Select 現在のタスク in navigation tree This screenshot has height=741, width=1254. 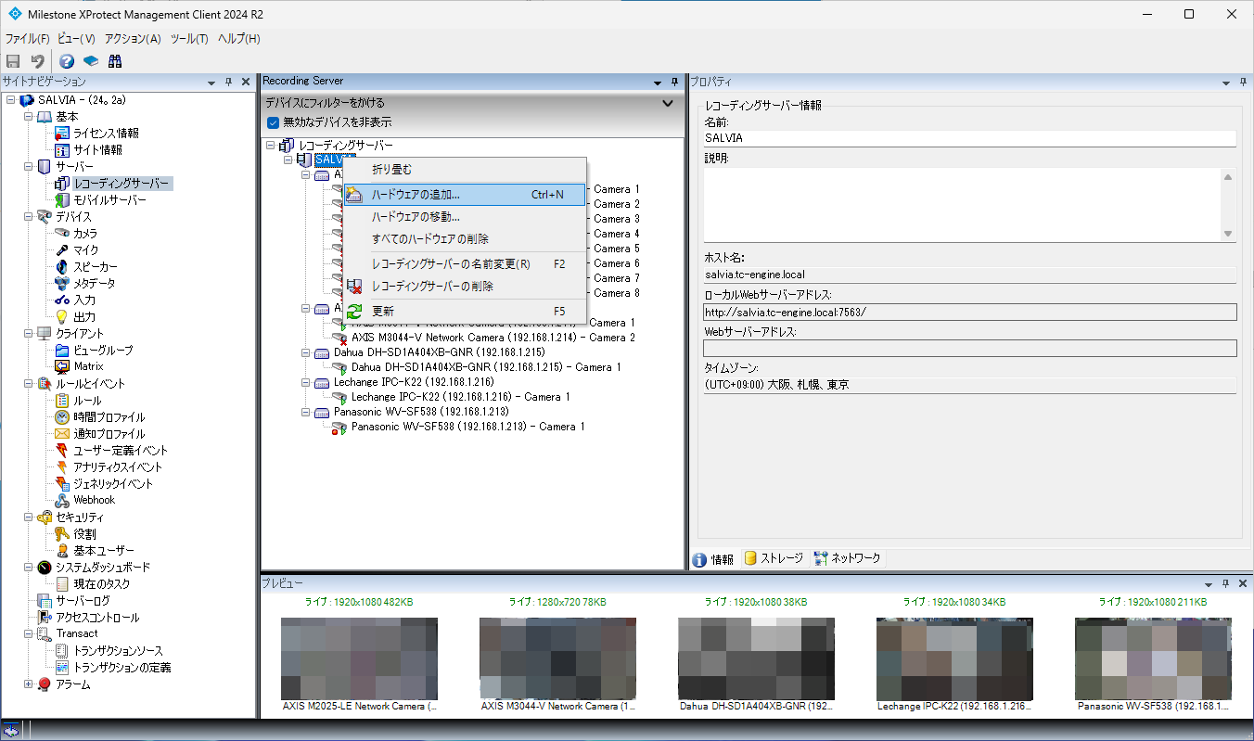click(102, 584)
